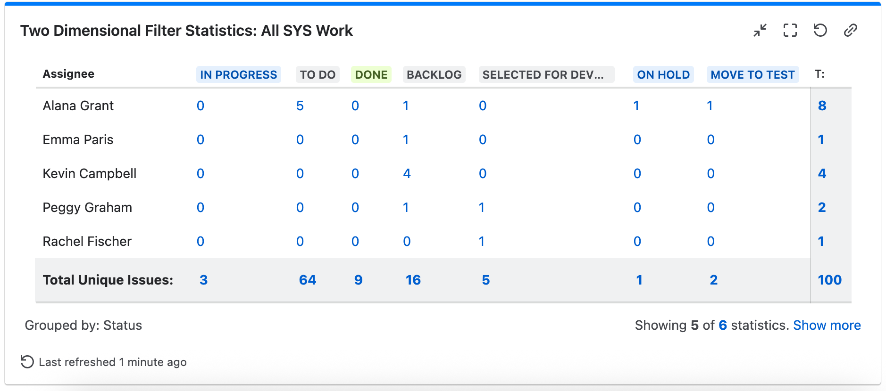Viewport: 886px width, 391px height.
Task: Open BACKLOG status column header
Action: pyautogui.click(x=434, y=74)
